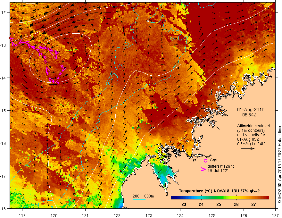Viewport: 282px width, 218px height.
Task: Click the colorbar tick label 27
Action: click(253, 205)
